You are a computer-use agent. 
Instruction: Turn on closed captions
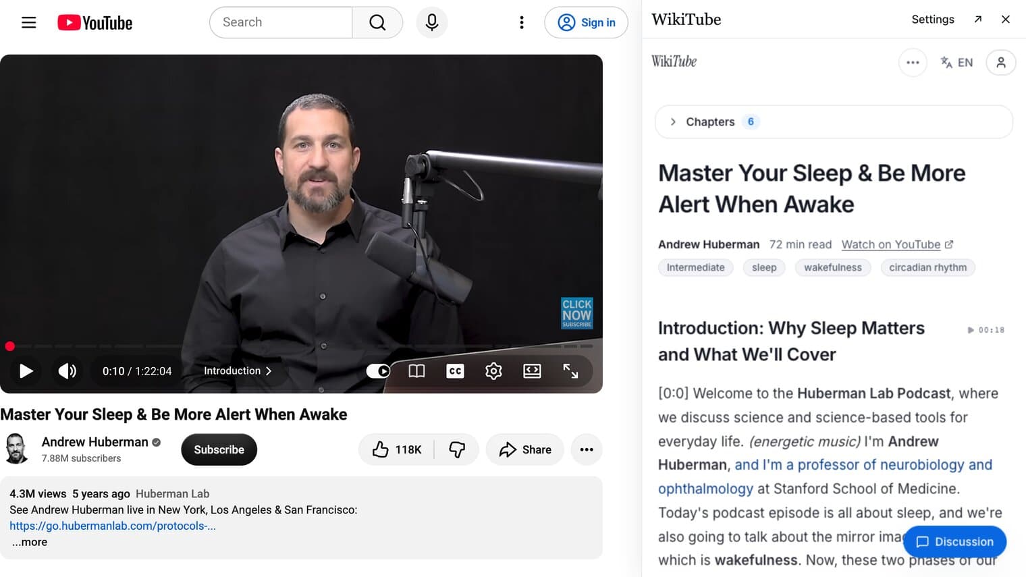[455, 370]
